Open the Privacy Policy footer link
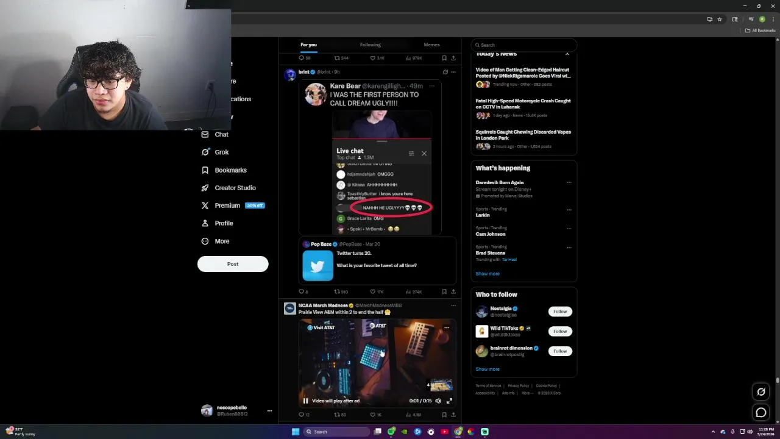Screen dimensions: 780x439 (518, 386)
